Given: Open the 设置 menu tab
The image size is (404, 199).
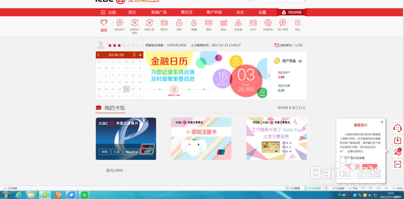Looking at the screenshot, I should pyautogui.click(x=262, y=13).
